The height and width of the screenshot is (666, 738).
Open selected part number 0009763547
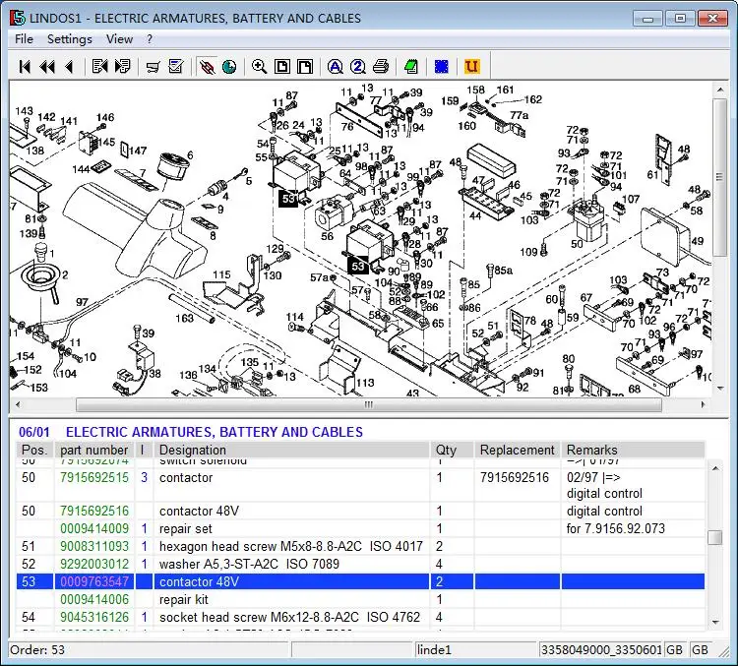coord(94,581)
